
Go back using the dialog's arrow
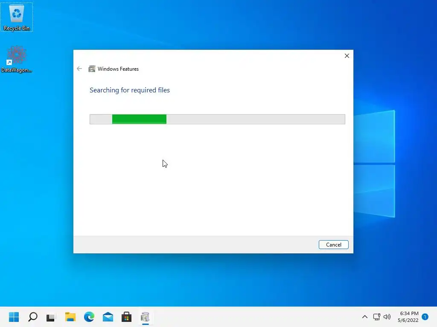pyautogui.click(x=79, y=69)
